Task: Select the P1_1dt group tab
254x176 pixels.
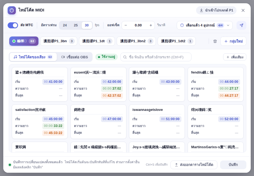Action: pyautogui.click(x=97, y=41)
